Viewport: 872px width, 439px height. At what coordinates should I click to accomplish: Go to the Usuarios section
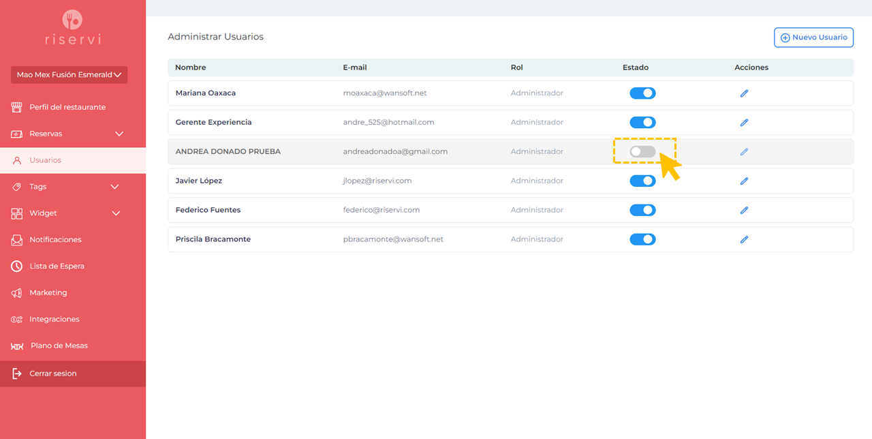[73, 160]
